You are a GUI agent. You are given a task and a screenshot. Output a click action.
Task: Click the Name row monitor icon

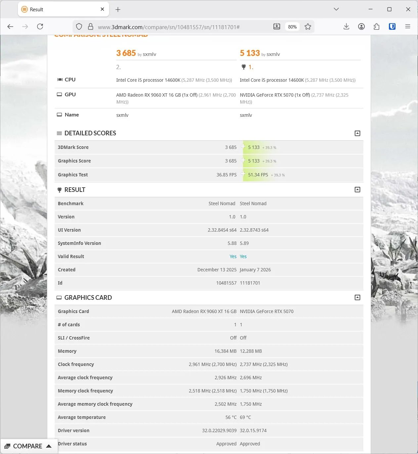point(60,115)
